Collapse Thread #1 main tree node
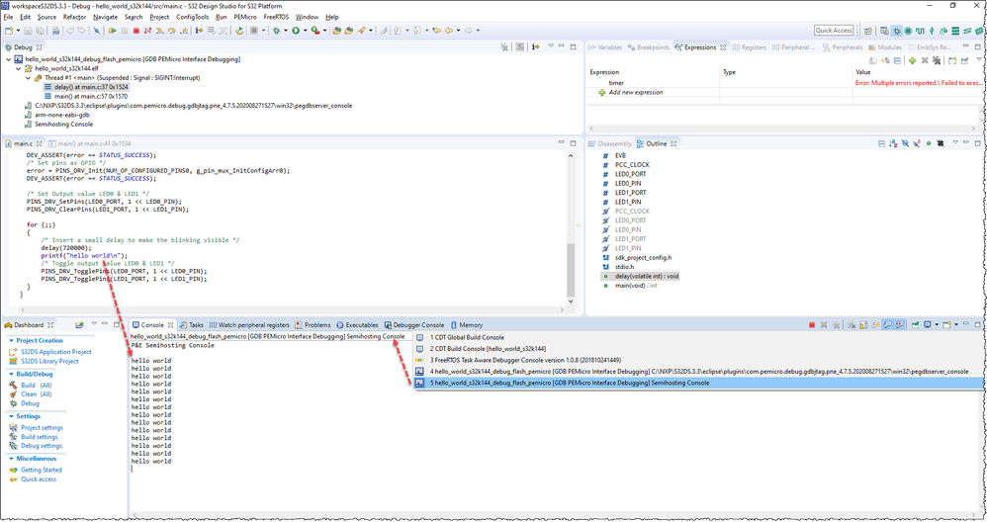This screenshot has height=522, width=987. pos(28,78)
